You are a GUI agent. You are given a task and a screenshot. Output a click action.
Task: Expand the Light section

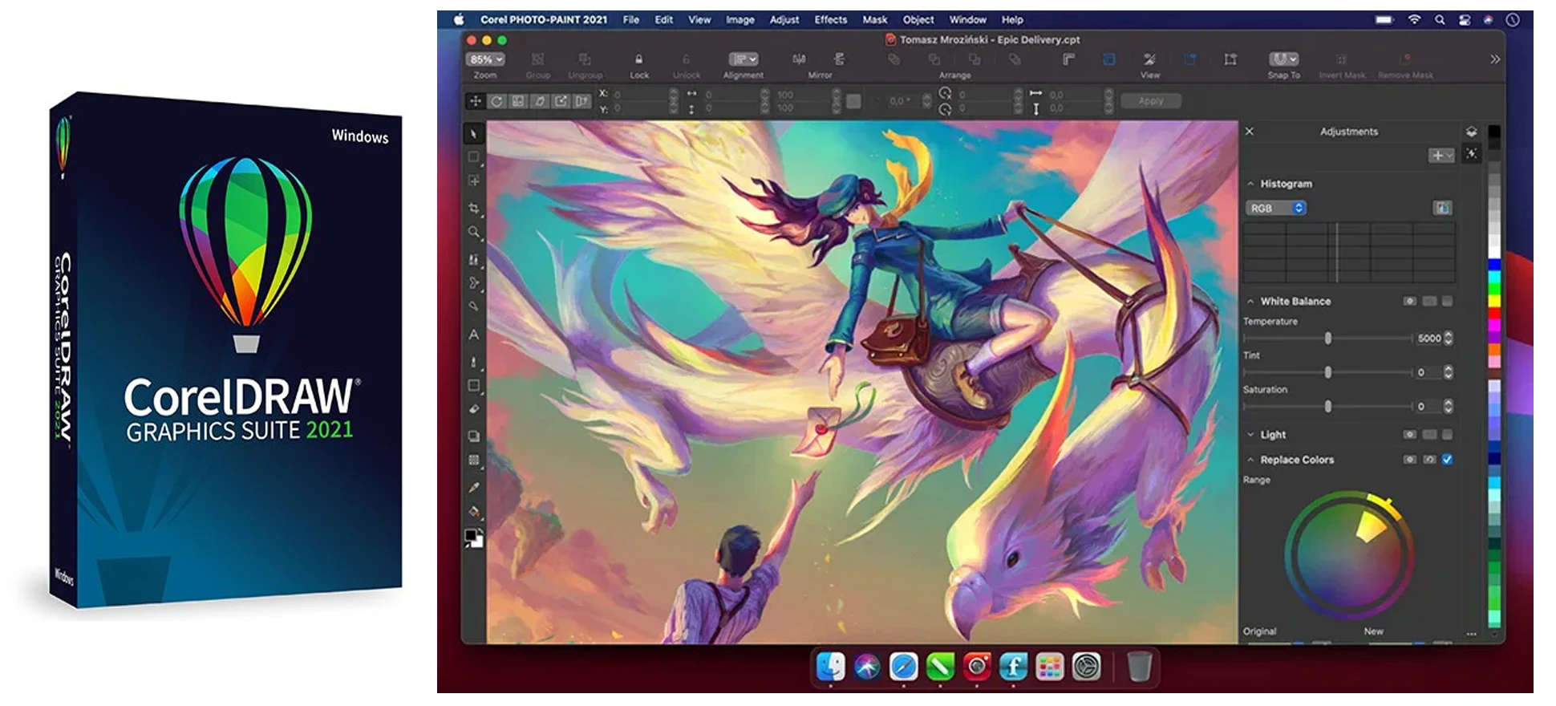(x=1250, y=434)
